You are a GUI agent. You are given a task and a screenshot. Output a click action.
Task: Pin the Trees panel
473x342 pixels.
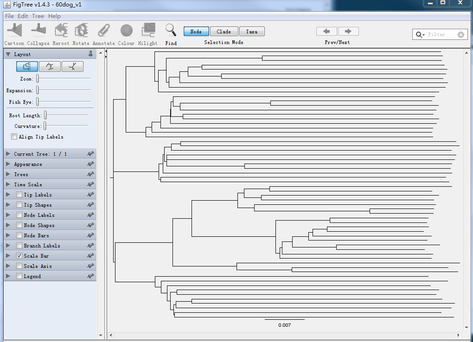90,174
